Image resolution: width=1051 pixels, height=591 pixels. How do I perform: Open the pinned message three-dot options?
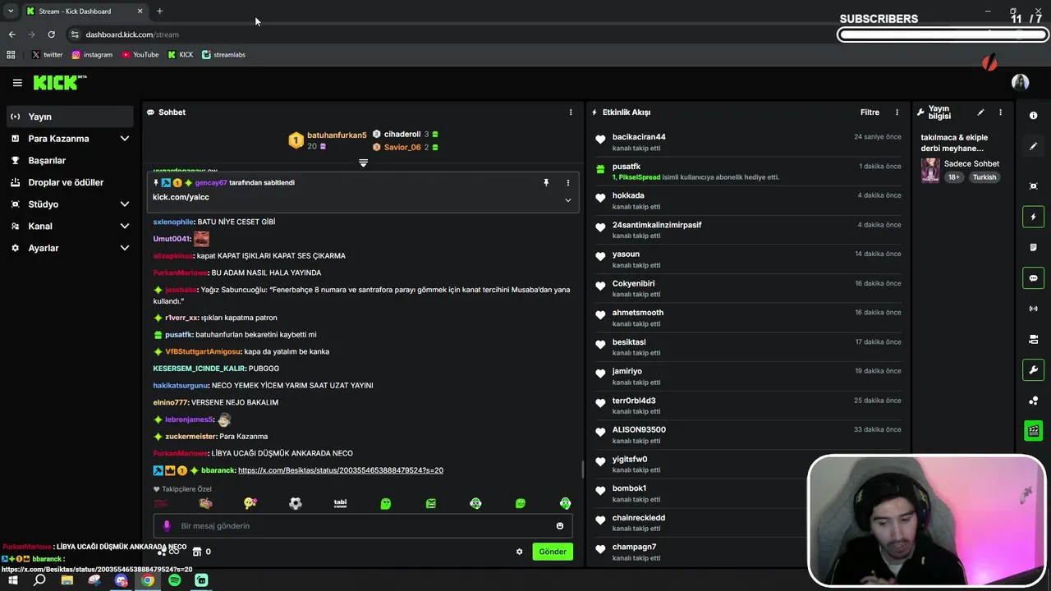click(567, 182)
